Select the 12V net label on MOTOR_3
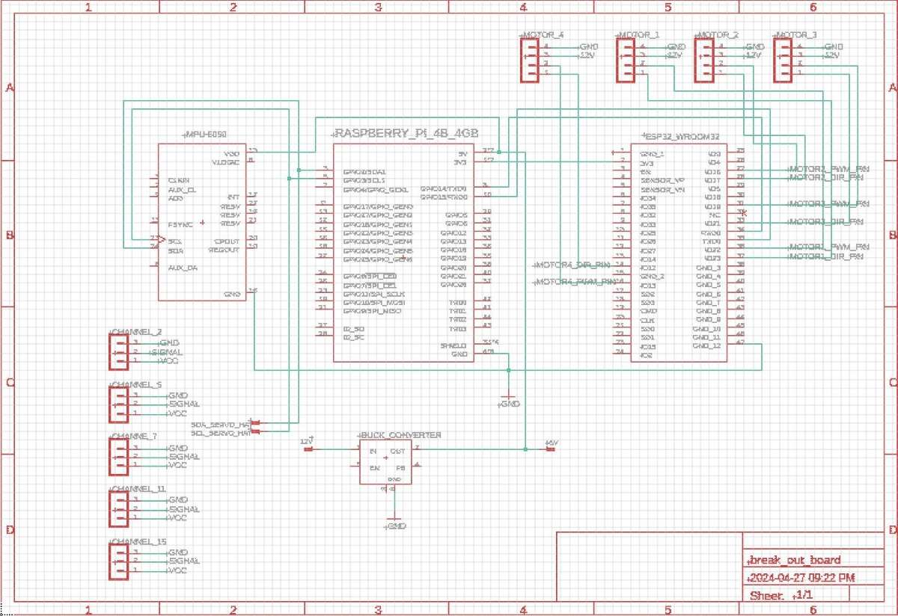Screen dimensions: 898x616 click(832, 55)
